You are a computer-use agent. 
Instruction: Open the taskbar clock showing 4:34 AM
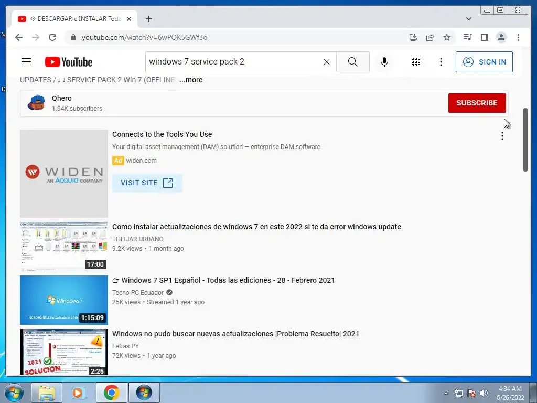(510, 393)
